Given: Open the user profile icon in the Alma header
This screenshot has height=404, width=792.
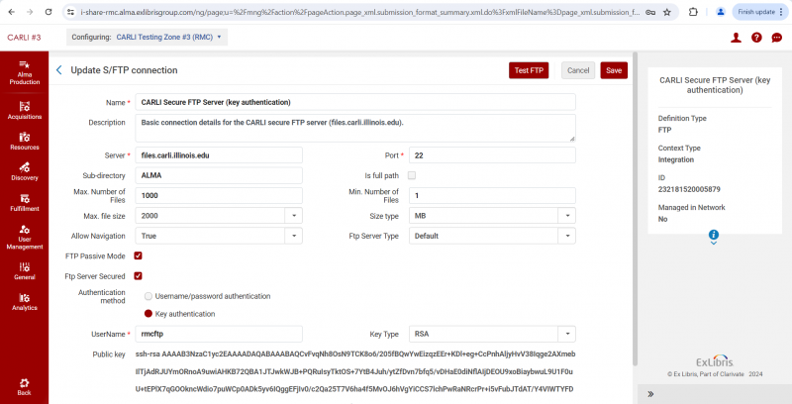Looking at the screenshot, I should pos(736,38).
